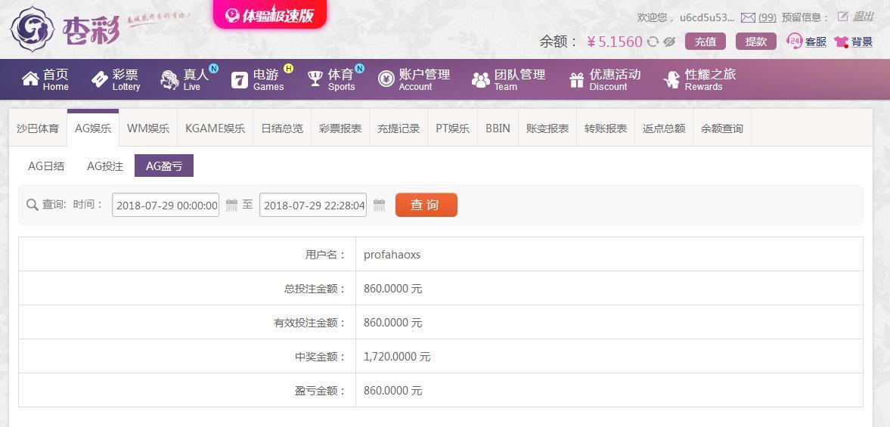Select the AG投注 sub-tab
Image resolution: width=890 pixels, height=427 pixels.
pyautogui.click(x=105, y=166)
